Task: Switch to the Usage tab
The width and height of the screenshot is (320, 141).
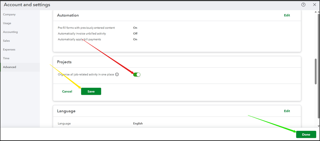Action: pos(7,23)
